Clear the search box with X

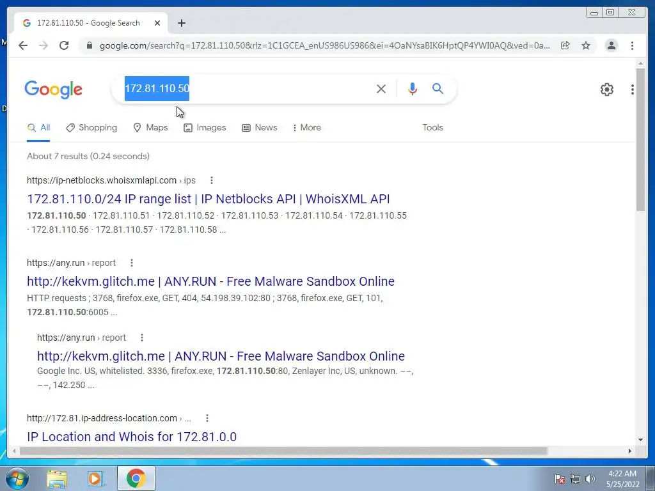(x=381, y=88)
